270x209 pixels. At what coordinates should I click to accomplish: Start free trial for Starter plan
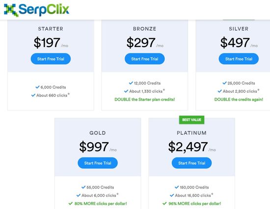[x=51, y=59]
